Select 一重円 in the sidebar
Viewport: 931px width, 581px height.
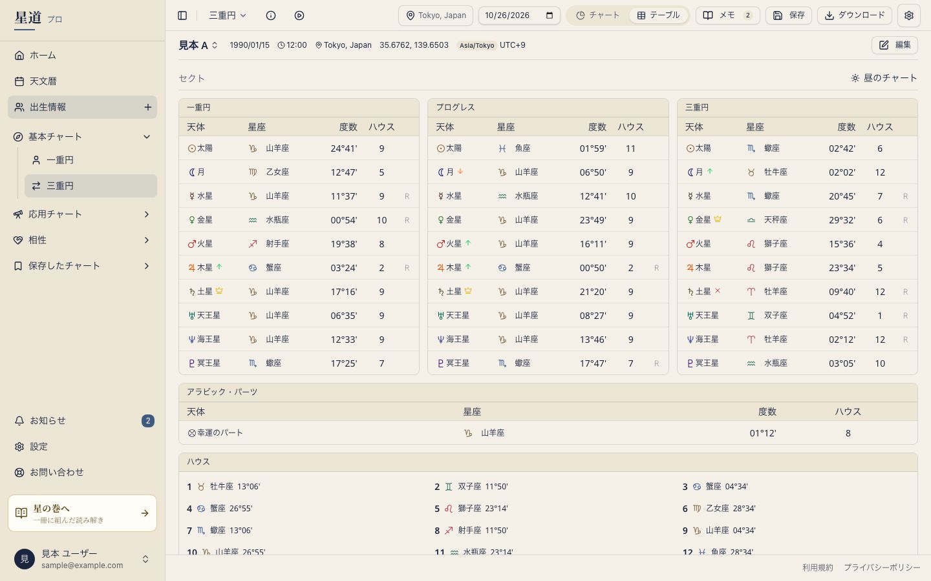pyautogui.click(x=91, y=160)
